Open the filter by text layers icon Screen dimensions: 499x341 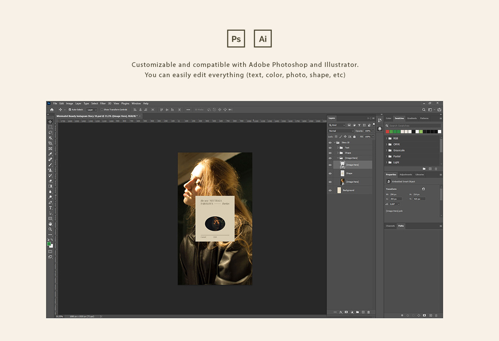click(359, 125)
